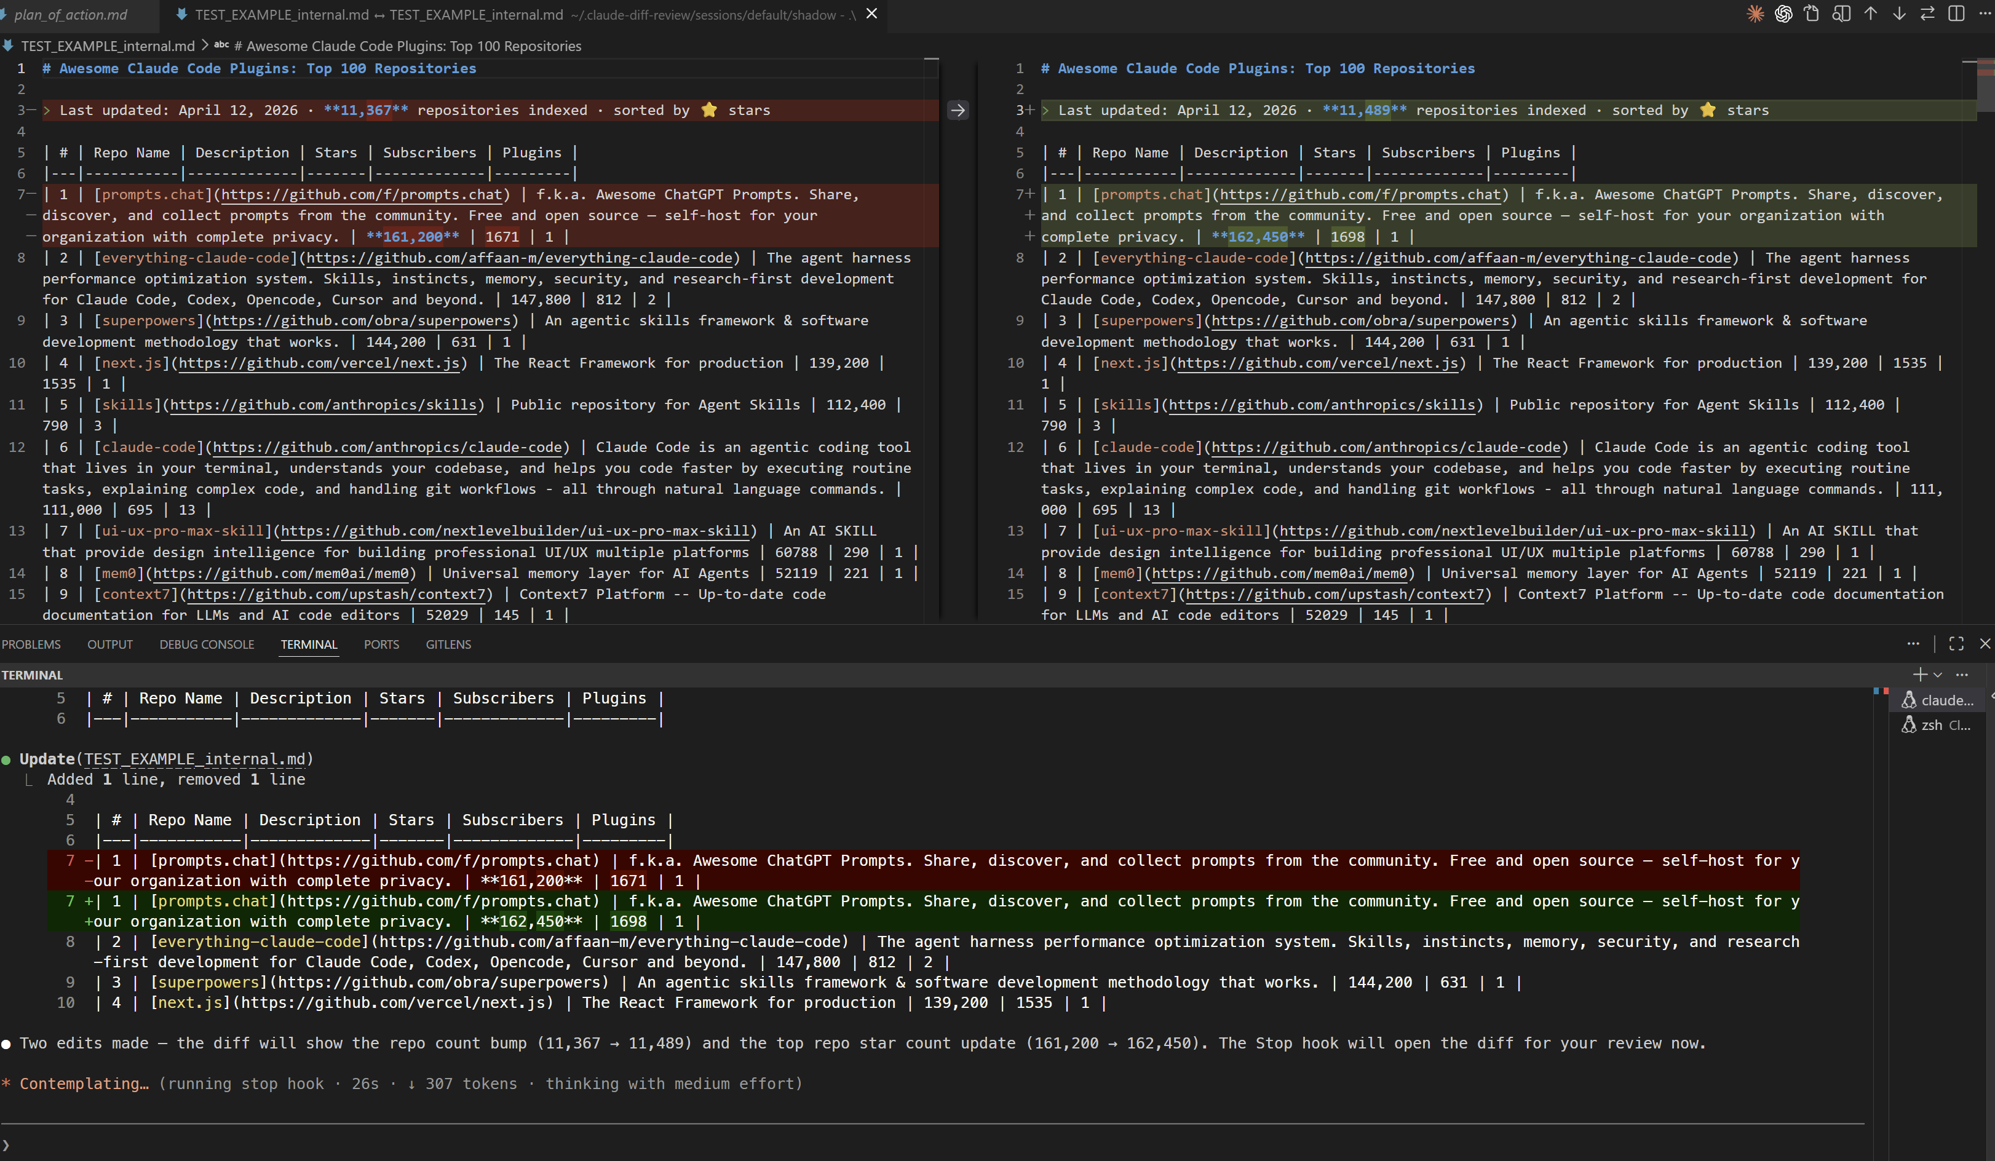Screen dimensions: 1995x1161
Task: Close the TEST_EXAMPLE_internal.md diff tab
Action: 871,14
